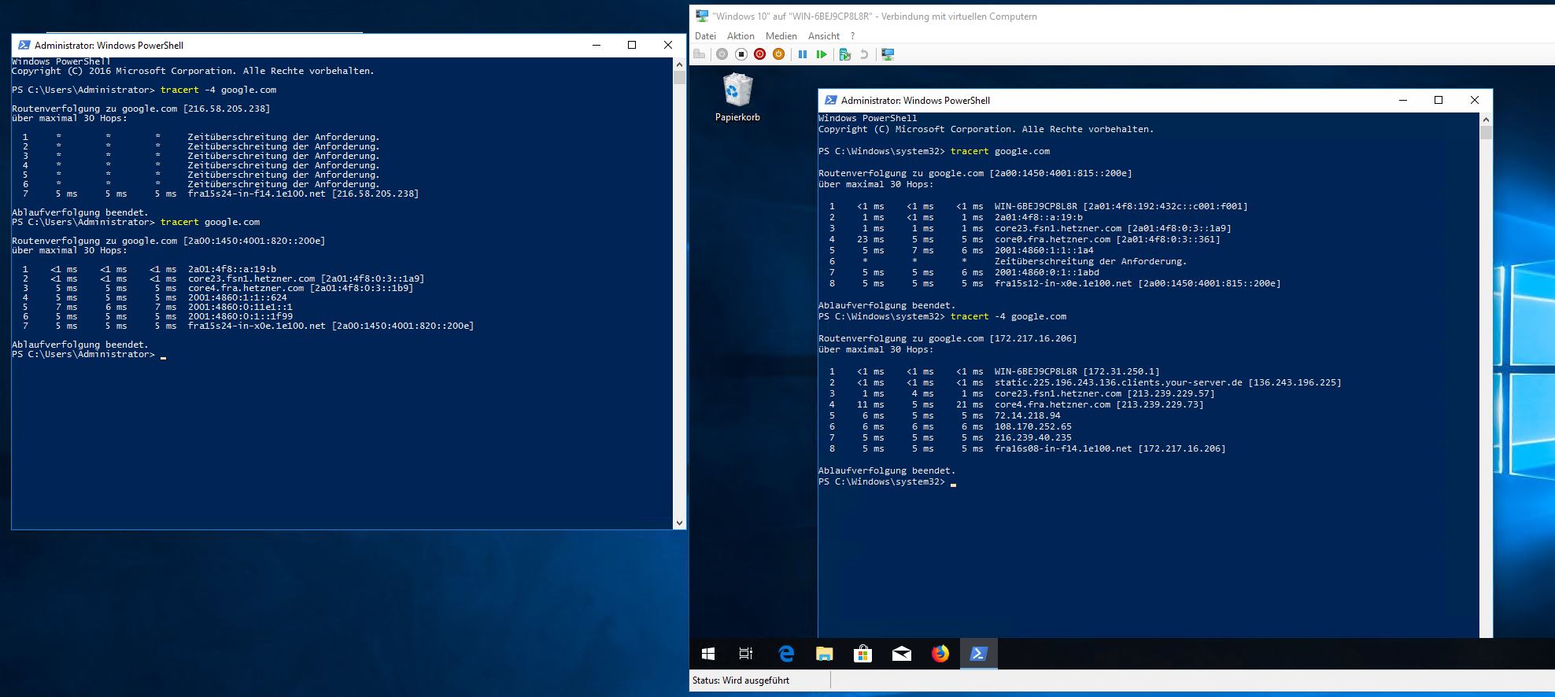Open File Explorer from the VM taskbar
Viewport: 1555px width, 697px height.
824,654
